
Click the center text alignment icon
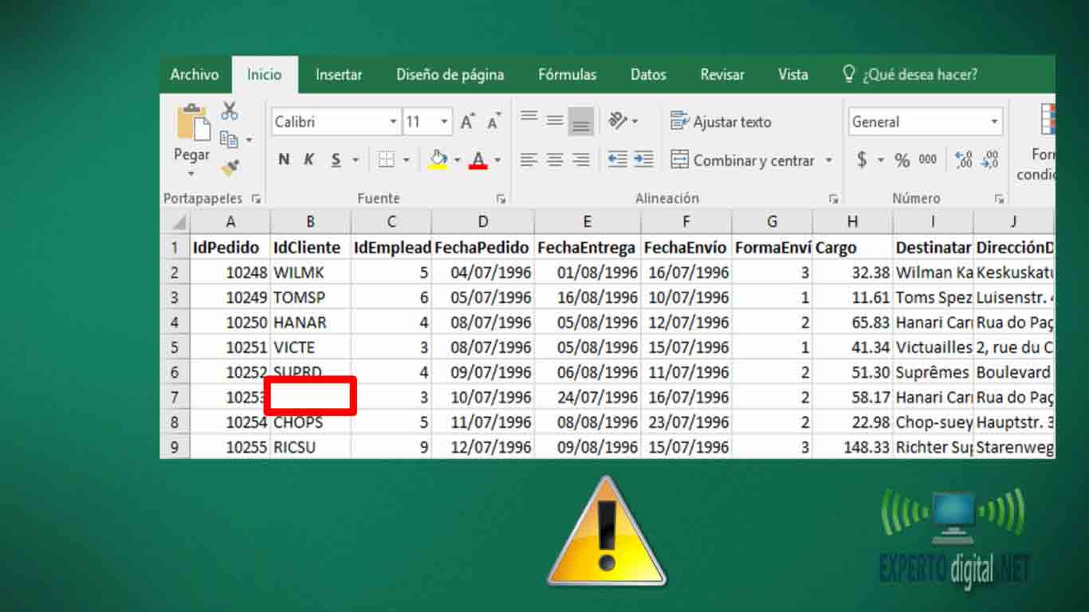555,160
